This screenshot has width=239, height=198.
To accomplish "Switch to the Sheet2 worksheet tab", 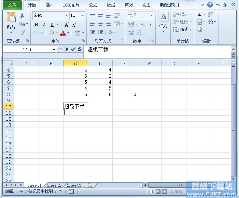I will (54, 185).
